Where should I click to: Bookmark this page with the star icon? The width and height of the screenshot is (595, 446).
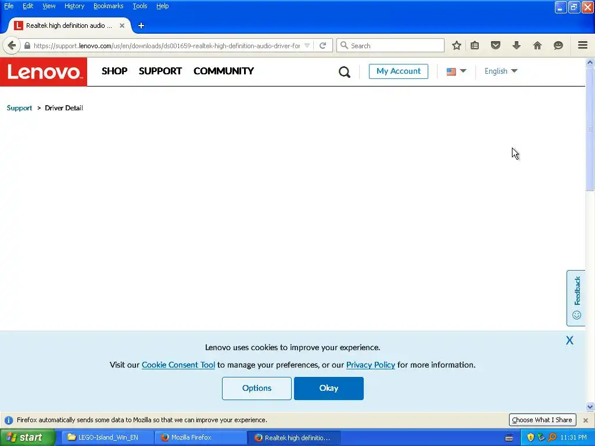[x=457, y=45]
